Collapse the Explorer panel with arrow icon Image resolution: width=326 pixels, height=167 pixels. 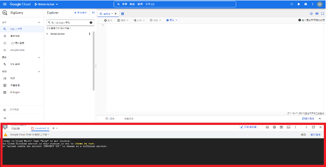tap(93, 13)
